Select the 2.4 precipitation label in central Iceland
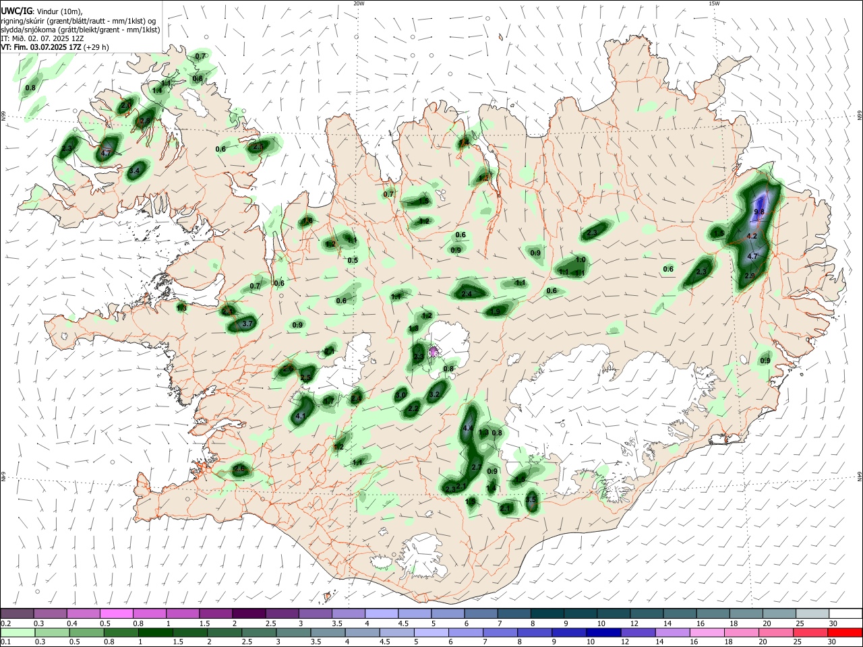 (x=467, y=294)
